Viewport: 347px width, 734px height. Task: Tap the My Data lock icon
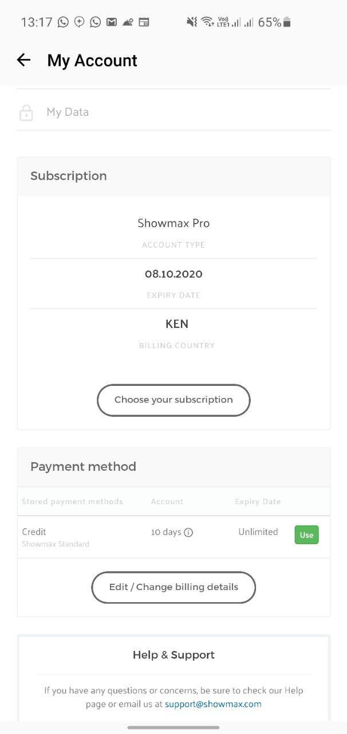pyautogui.click(x=26, y=112)
